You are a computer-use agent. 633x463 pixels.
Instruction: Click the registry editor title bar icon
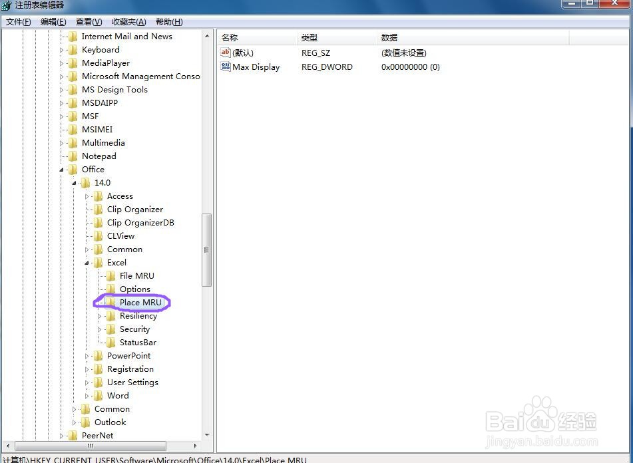click(x=7, y=5)
